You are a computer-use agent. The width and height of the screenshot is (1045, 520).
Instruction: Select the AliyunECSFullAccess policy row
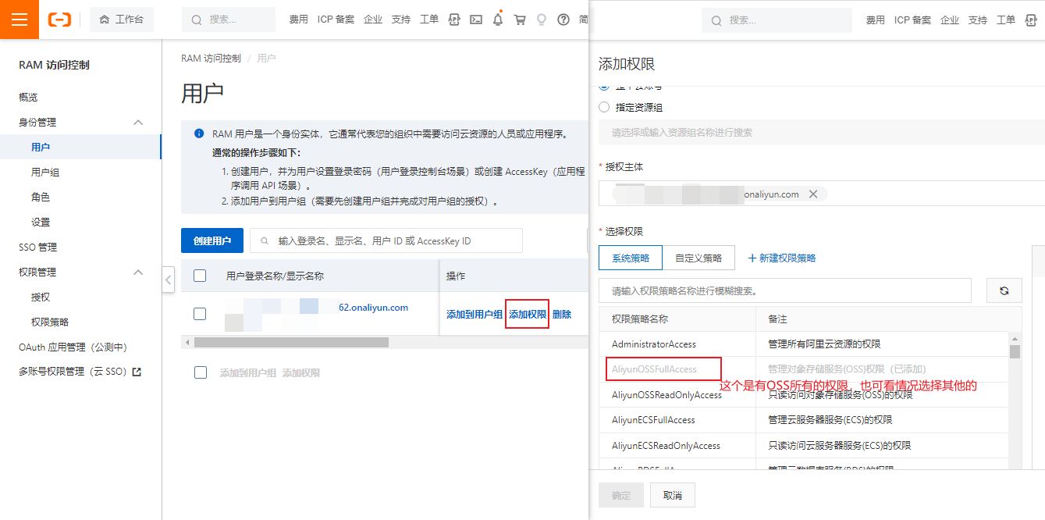click(804, 420)
